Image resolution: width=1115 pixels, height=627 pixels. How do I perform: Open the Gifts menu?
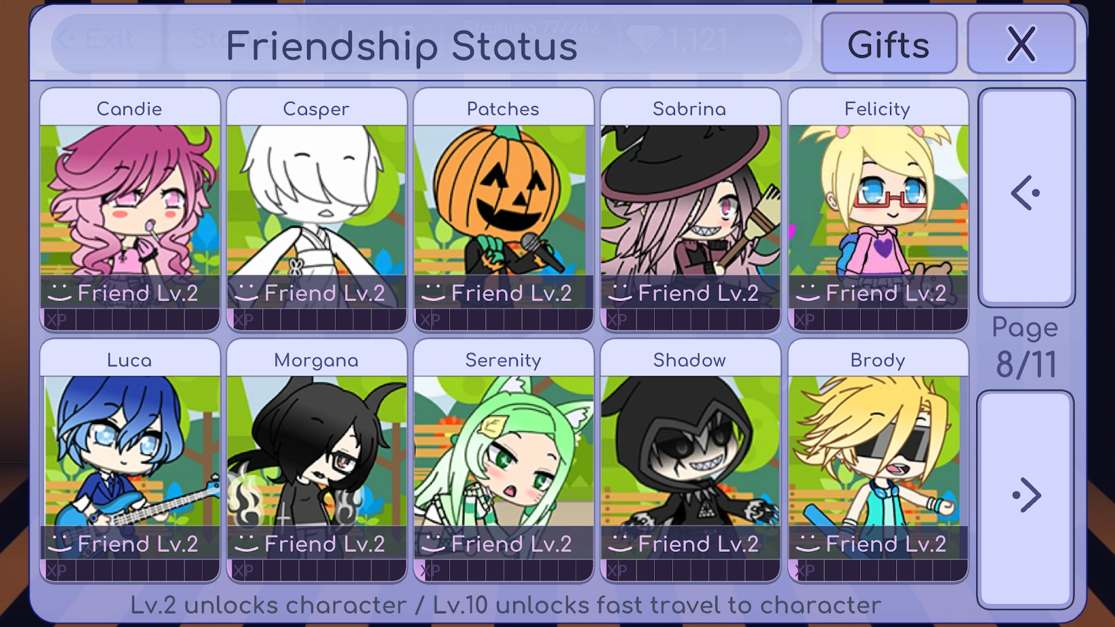click(889, 43)
